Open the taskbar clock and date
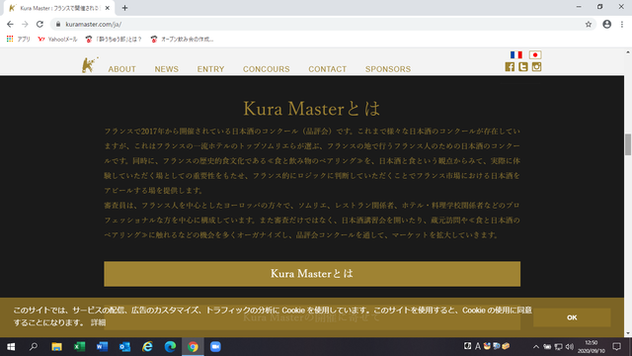The width and height of the screenshot is (632, 356). [592, 347]
